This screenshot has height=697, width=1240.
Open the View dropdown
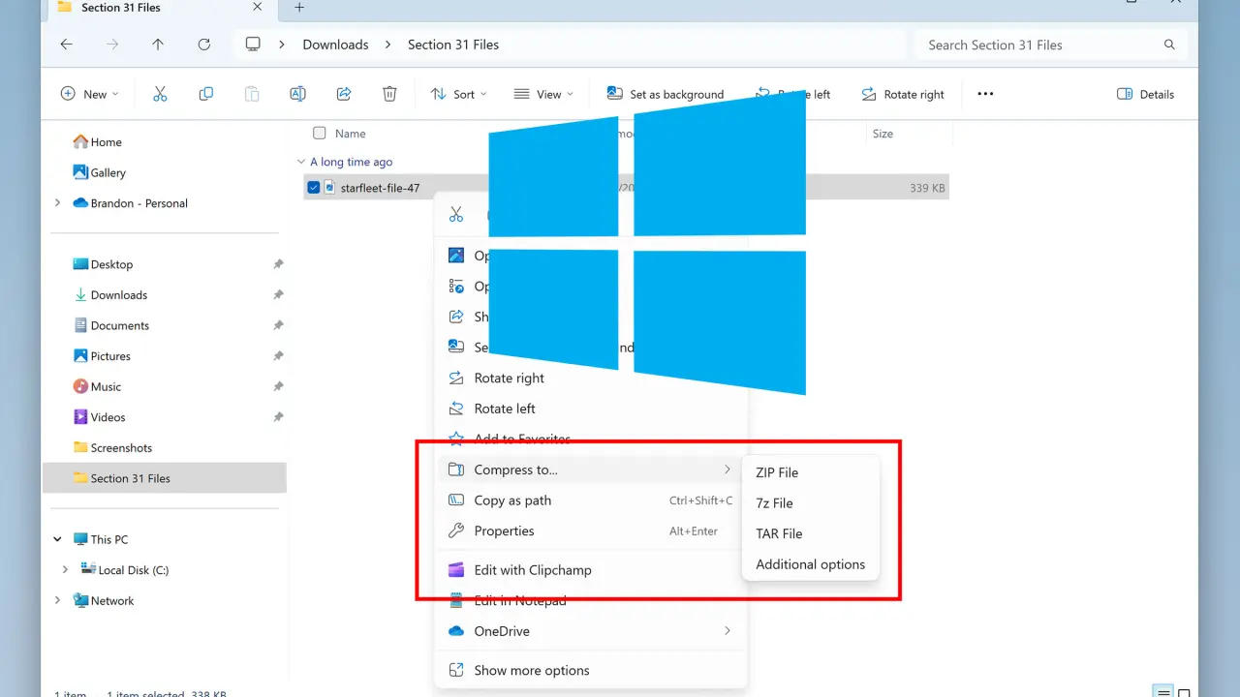coord(542,94)
